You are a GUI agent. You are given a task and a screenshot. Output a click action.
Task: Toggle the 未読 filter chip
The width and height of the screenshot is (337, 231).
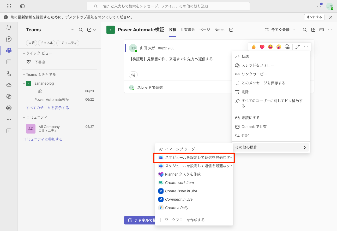pos(32,43)
